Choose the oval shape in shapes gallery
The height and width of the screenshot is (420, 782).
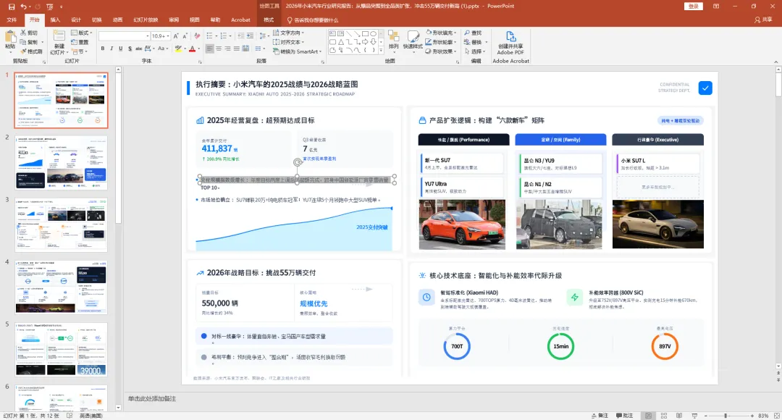click(x=373, y=33)
